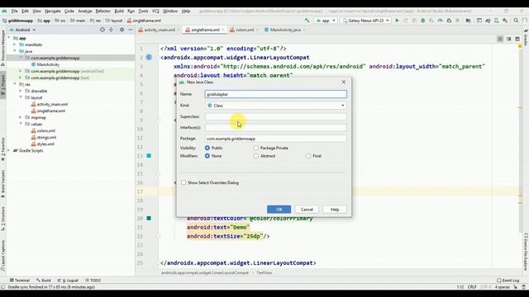Collapse the java folder
Screen dimensions: 529x297
point(15,51)
